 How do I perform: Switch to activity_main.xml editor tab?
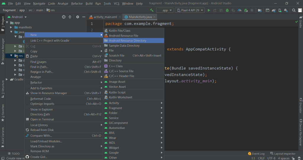pos(105,17)
